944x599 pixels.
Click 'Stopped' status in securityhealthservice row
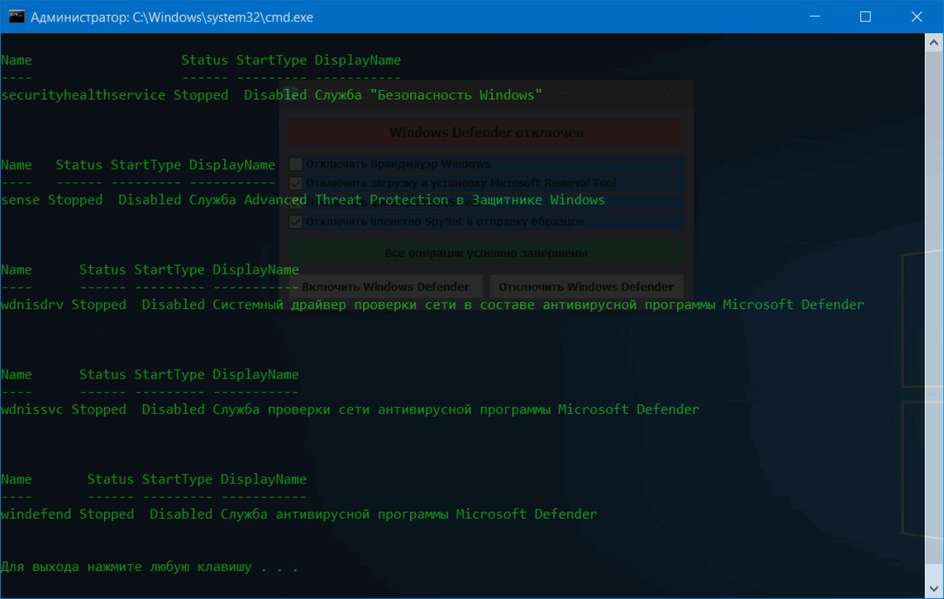201,95
